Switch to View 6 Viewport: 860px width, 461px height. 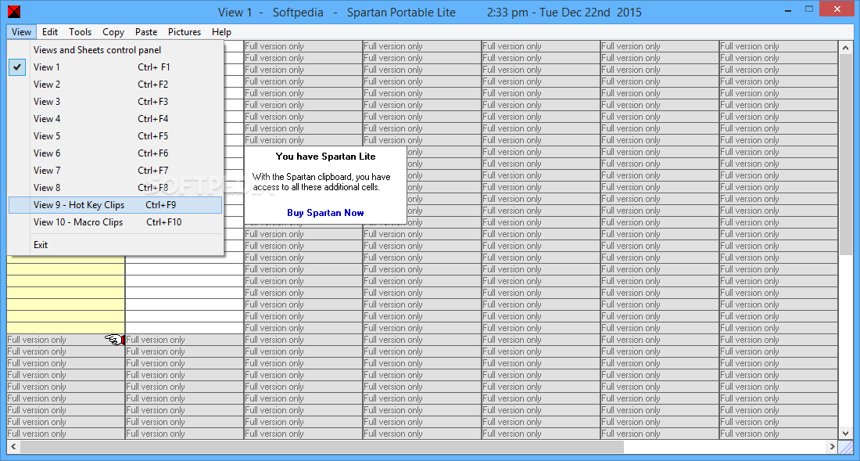(115, 153)
